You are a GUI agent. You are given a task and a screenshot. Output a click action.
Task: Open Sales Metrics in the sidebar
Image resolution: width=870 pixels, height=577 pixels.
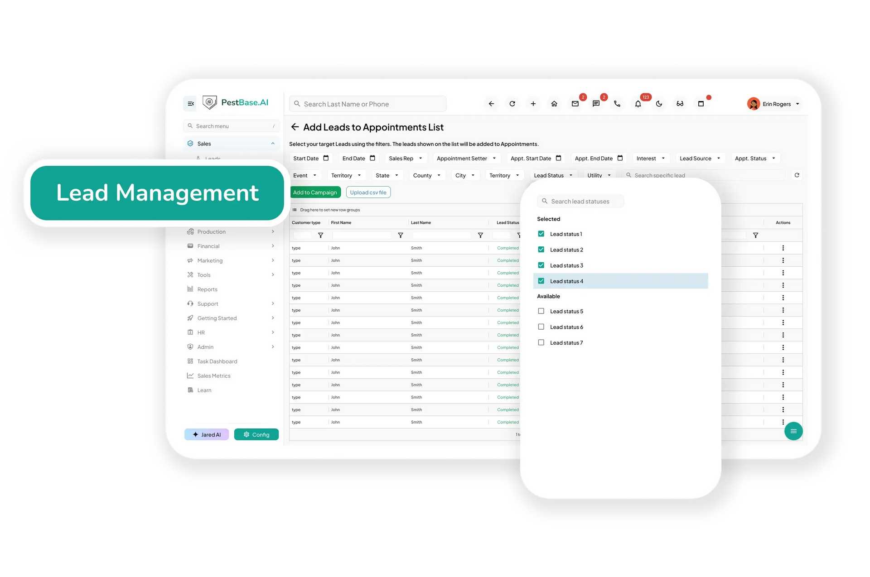coord(231,376)
